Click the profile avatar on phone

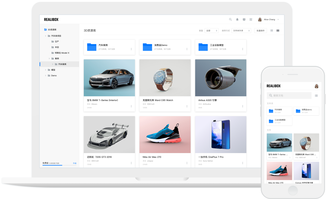316,86
